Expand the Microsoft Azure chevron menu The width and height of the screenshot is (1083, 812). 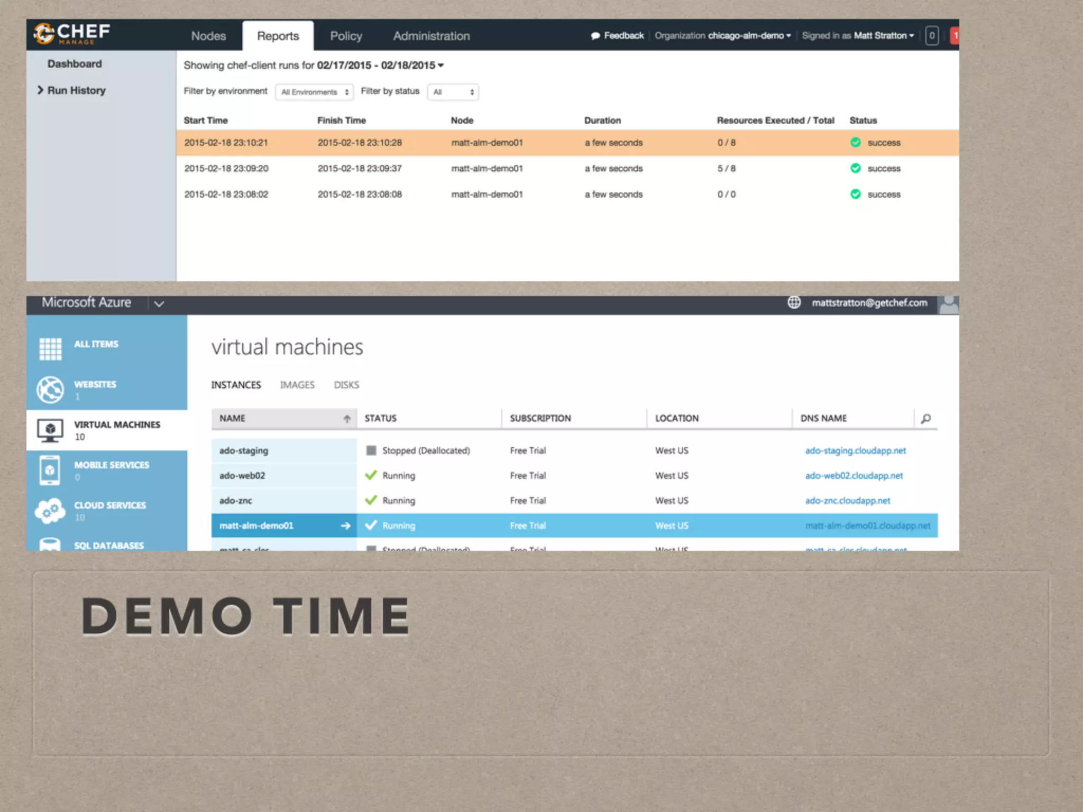coord(159,303)
